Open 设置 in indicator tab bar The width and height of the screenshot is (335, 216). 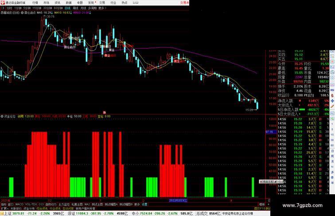[144, 204]
